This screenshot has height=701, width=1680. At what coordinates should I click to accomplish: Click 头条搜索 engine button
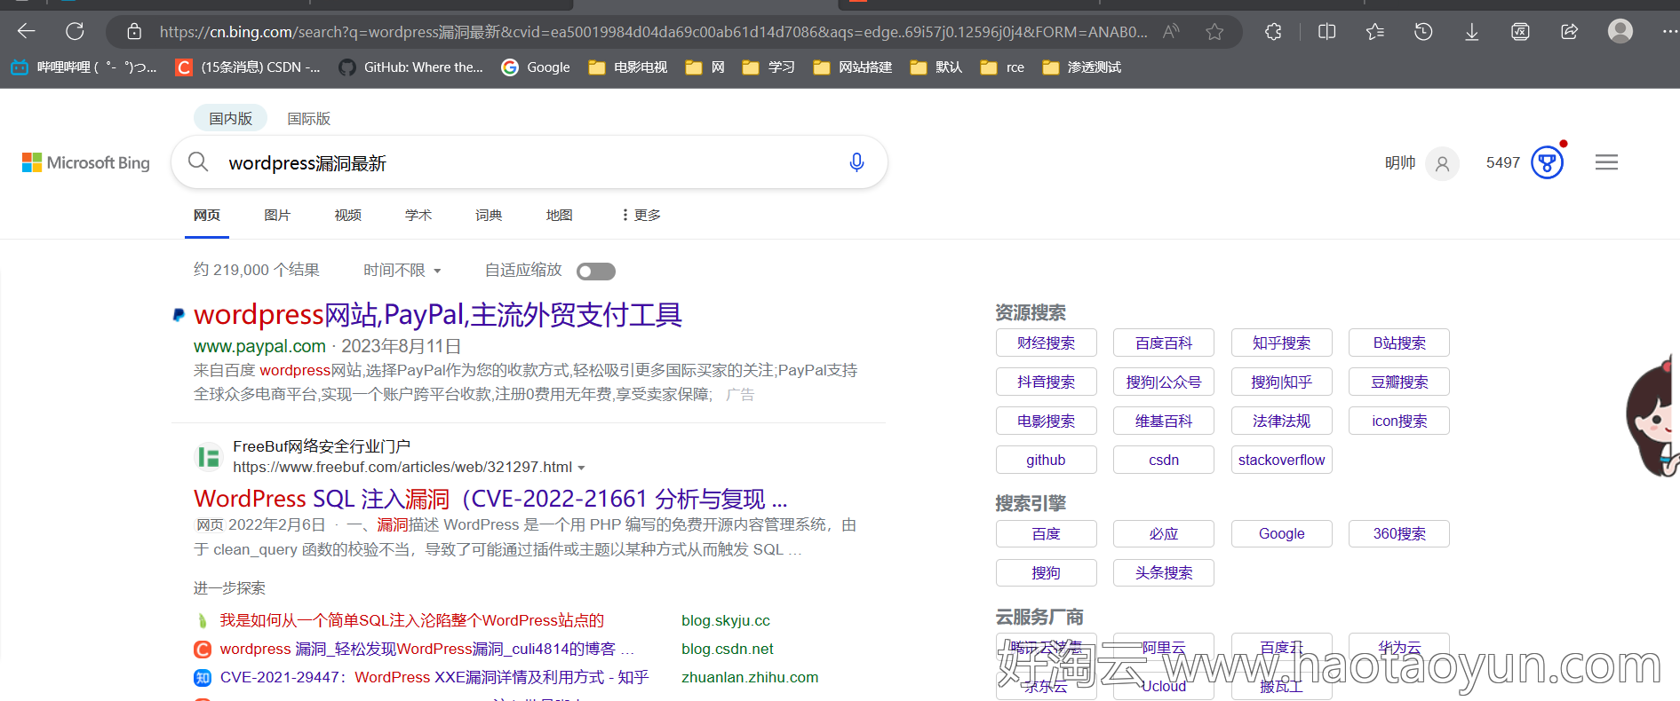coord(1164,572)
